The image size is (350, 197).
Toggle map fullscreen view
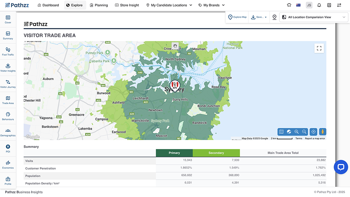[319, 49]
